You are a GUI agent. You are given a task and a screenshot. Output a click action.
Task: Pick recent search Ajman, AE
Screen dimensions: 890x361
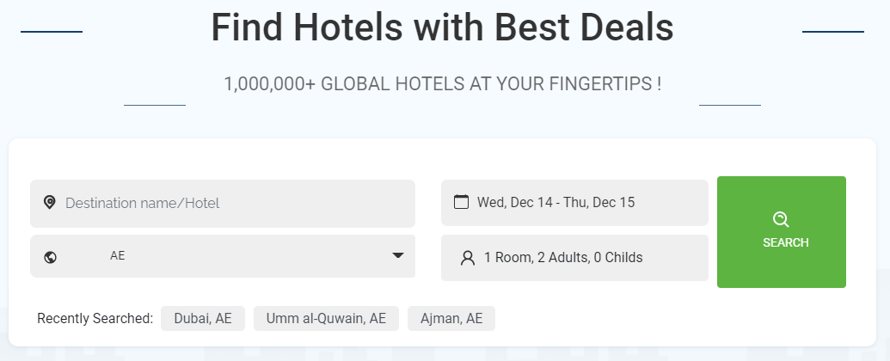451,319
